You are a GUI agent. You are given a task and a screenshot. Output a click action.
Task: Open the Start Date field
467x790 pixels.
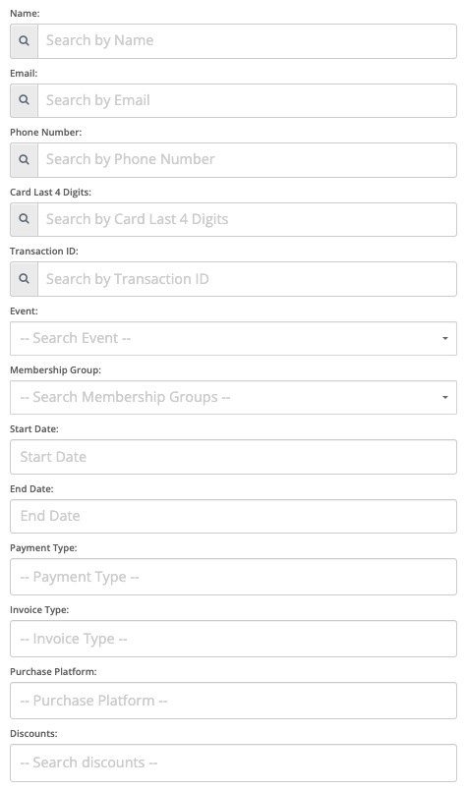tap(234, 457)
